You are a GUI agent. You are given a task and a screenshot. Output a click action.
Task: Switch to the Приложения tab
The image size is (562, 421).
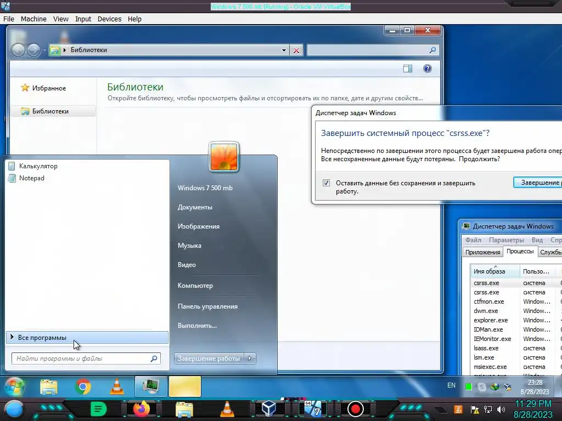pyautogui.click(x=482, y=252)
